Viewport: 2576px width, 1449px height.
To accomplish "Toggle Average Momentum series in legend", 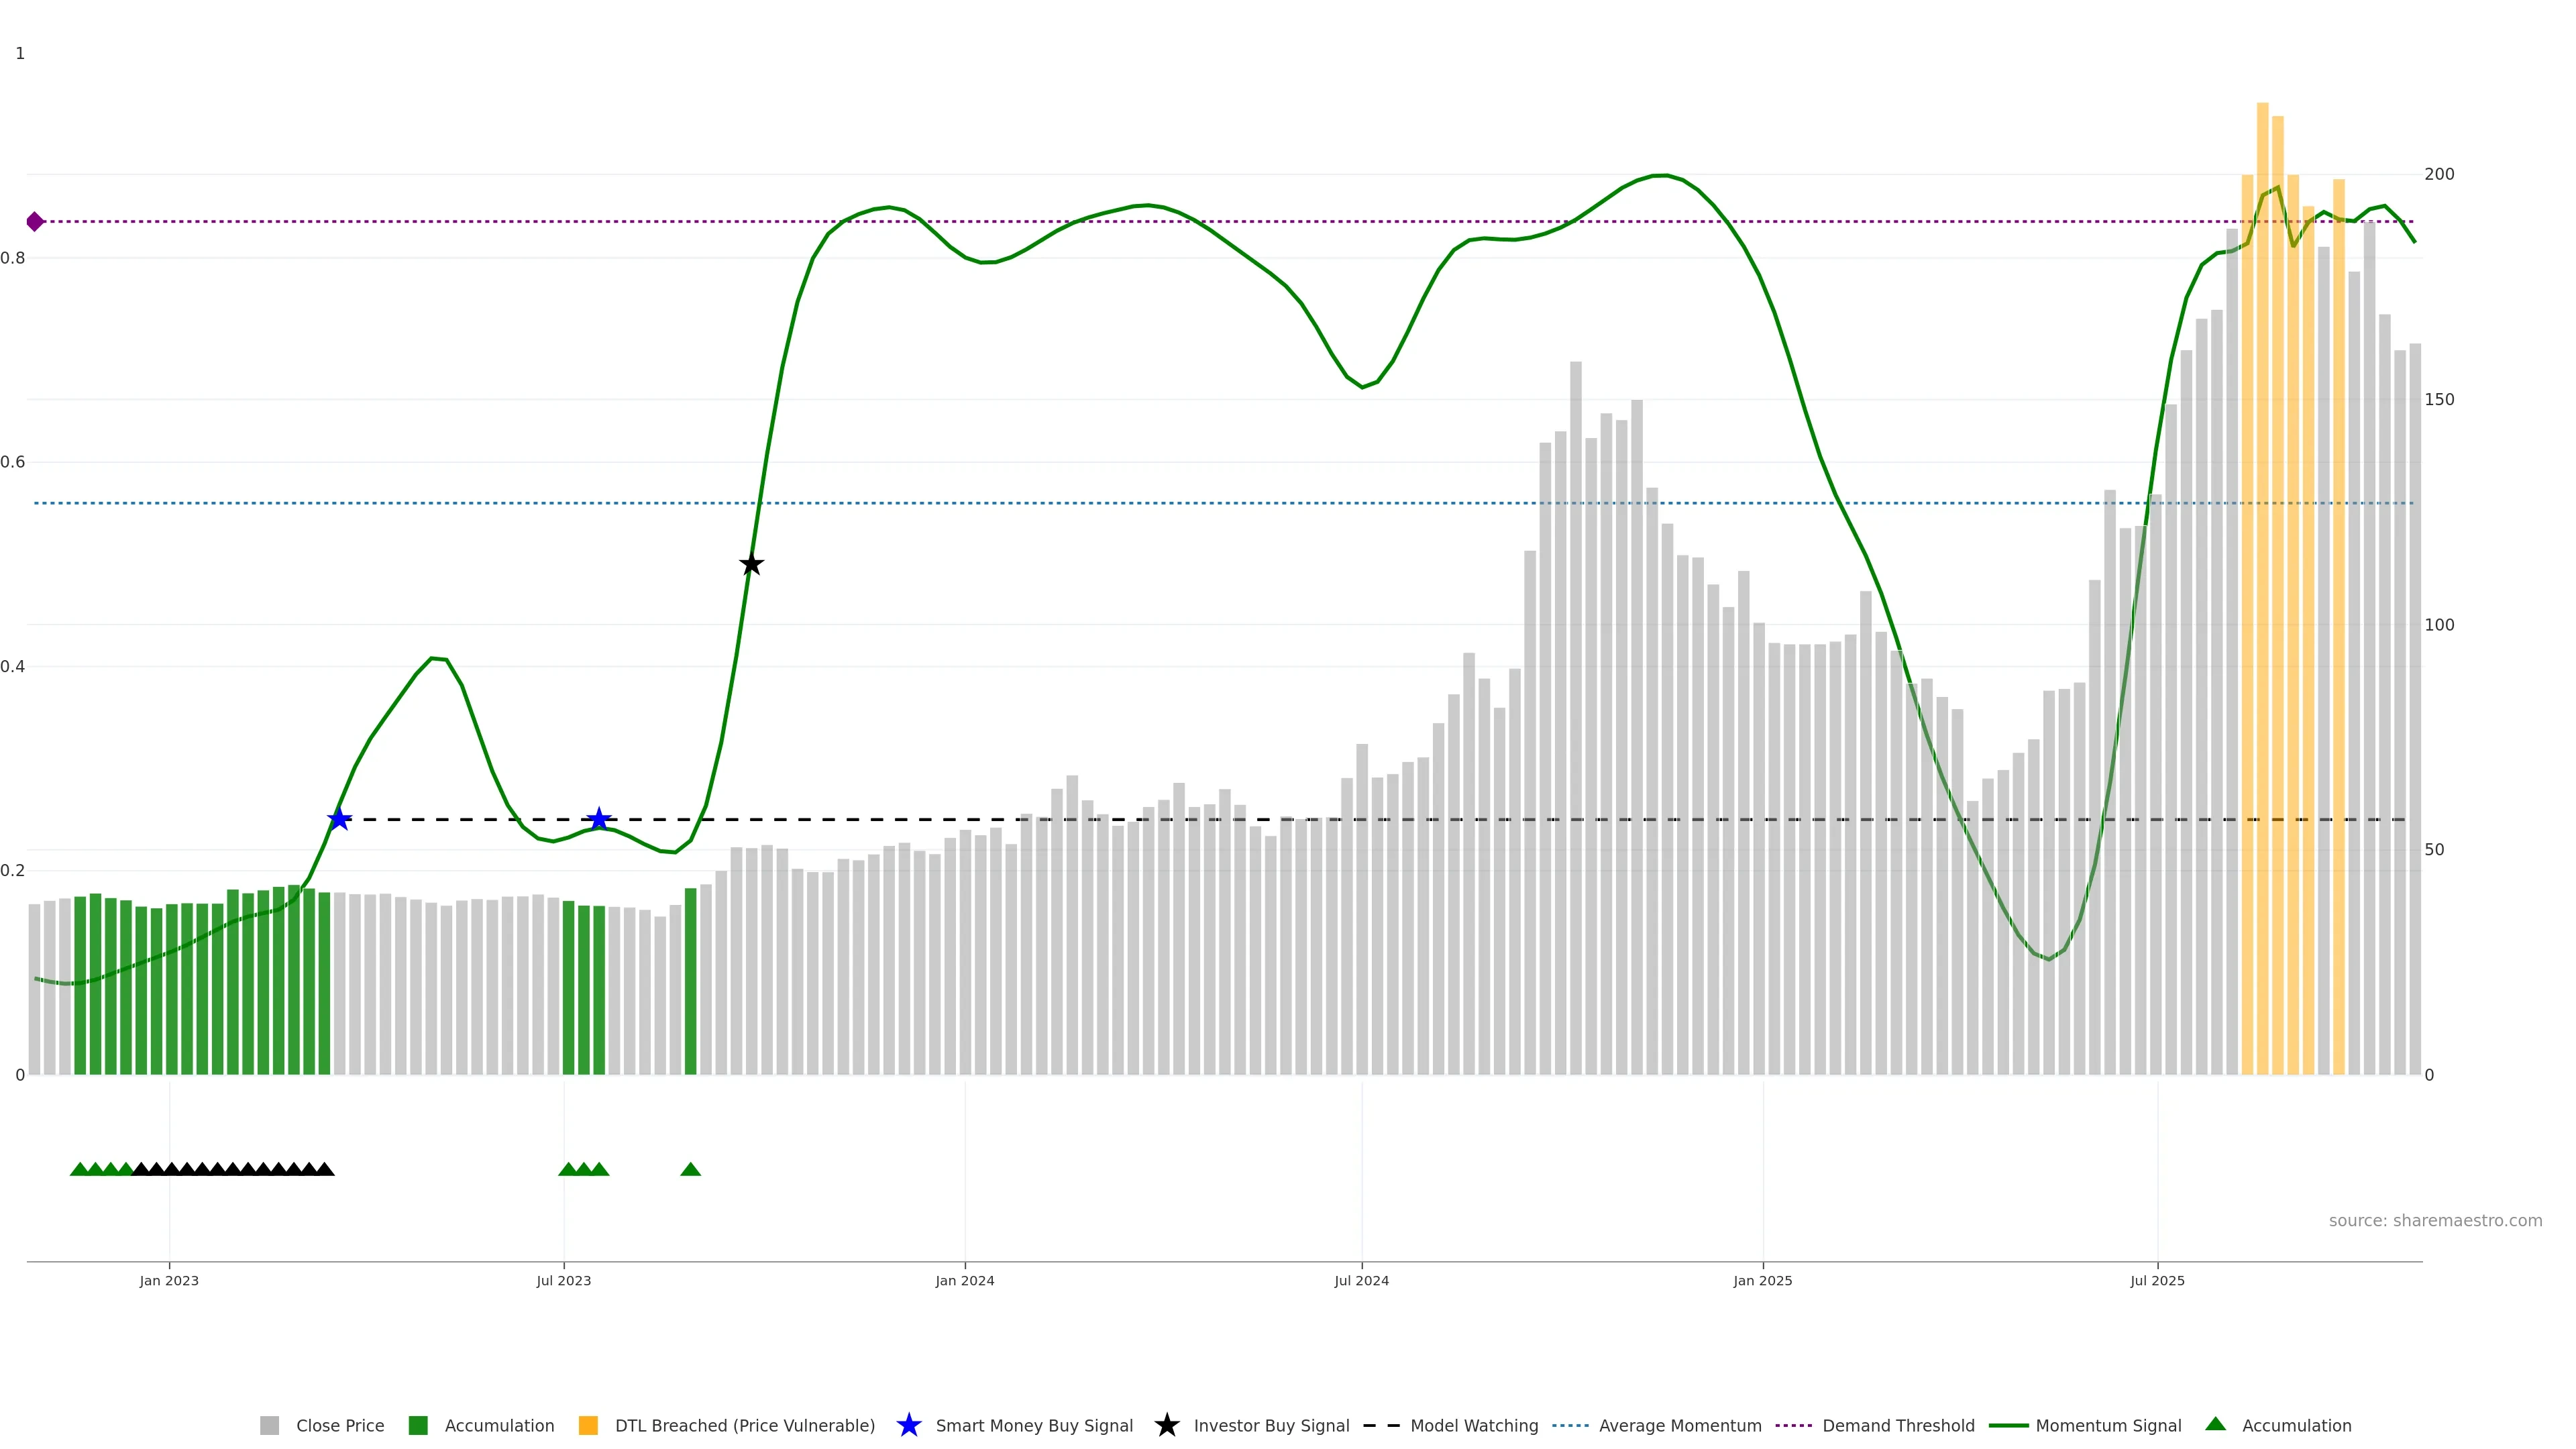I will [x=1679, y=1425].
